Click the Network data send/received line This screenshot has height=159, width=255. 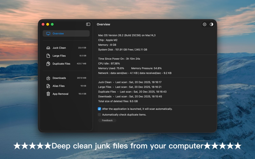tap(135, 73)
